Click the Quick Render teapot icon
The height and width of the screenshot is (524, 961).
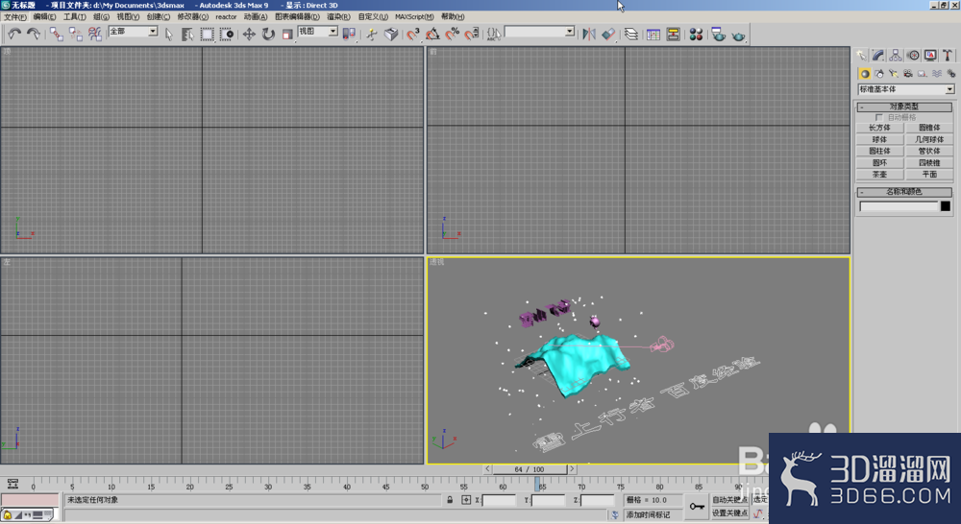(x=738, y=35)
